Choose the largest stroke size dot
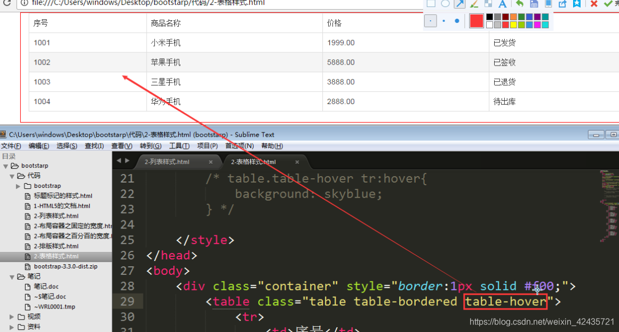 pos(457,21)
